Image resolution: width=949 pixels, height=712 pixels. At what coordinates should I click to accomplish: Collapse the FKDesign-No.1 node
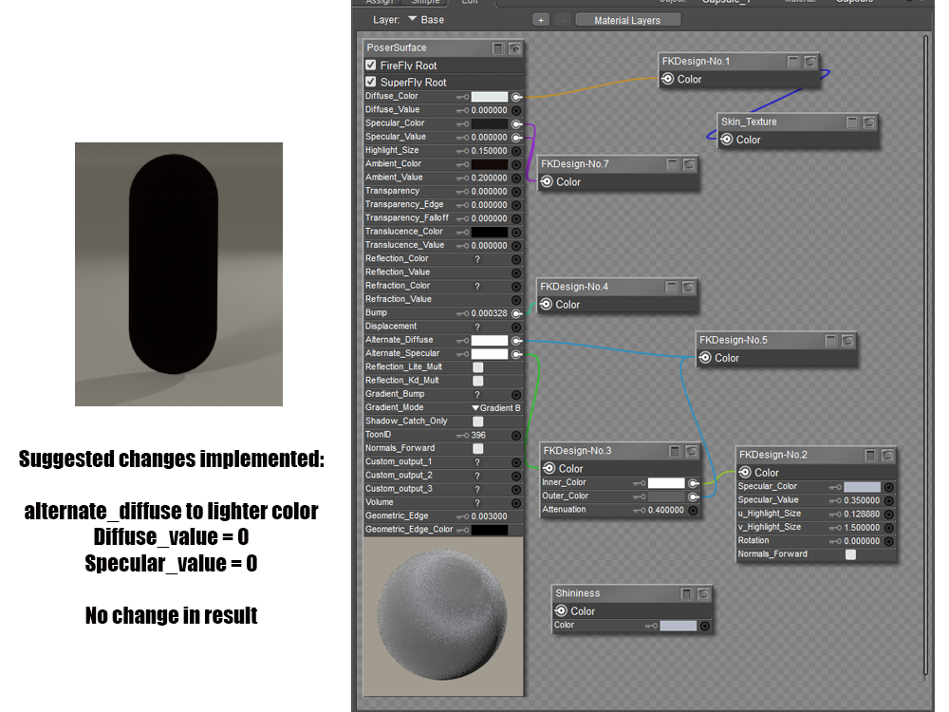coord(792,61)
